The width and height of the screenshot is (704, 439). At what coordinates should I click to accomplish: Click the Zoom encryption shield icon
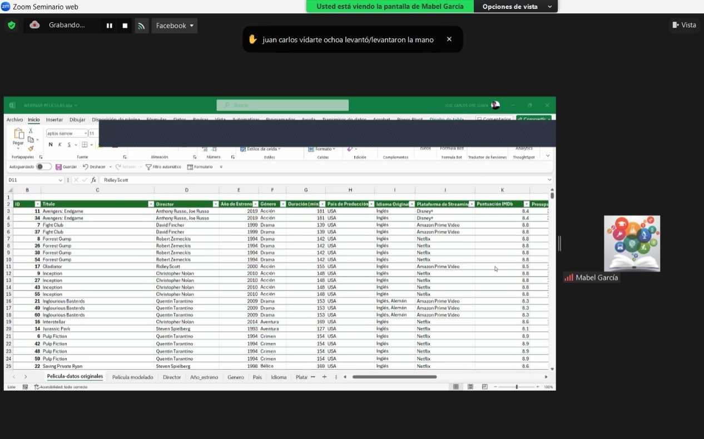click(x=11, y=25)
